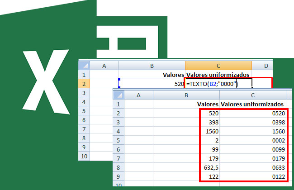
Task: Click the select-all corner of the back sheet
Action: [84, 66]
